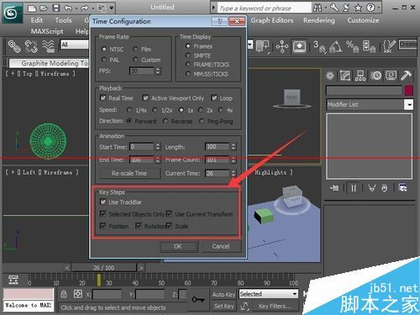Open the Edit menu
Image resolution: width=420 pixels, height=315 pixels.
point(37,20)
